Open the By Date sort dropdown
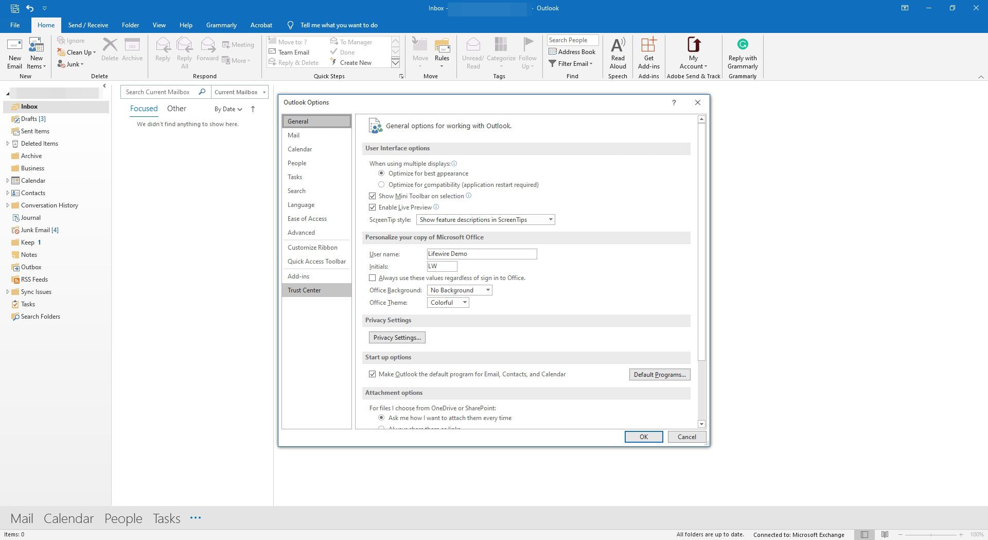The height and width of the screenshot is (540, 988). (228, 109)
